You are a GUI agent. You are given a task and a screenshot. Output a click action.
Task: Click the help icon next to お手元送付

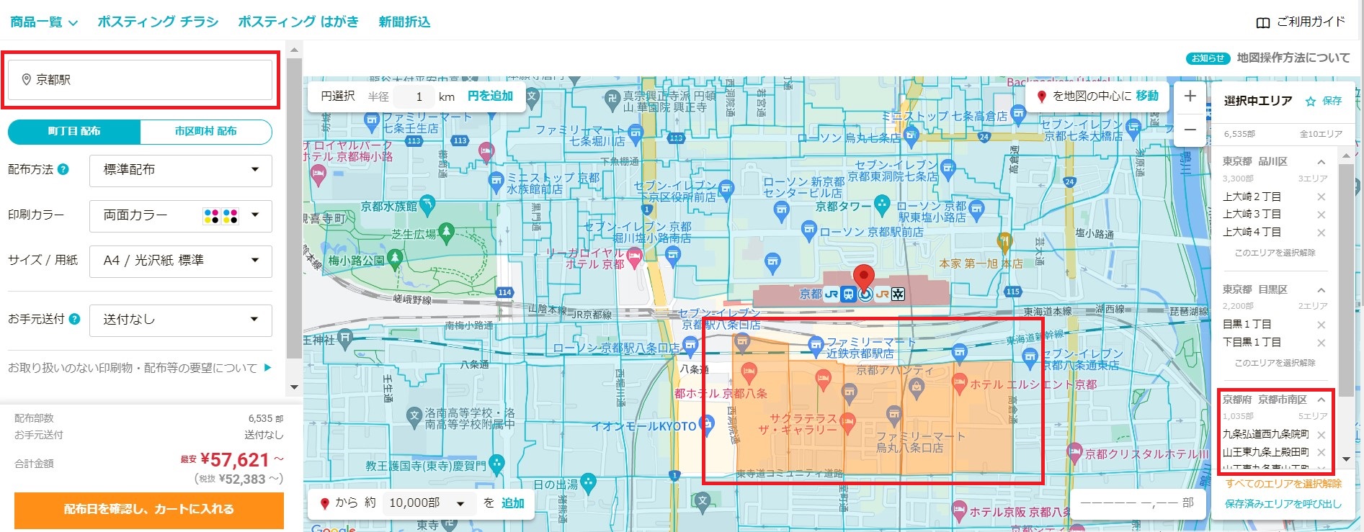click(x=74, y=319)
